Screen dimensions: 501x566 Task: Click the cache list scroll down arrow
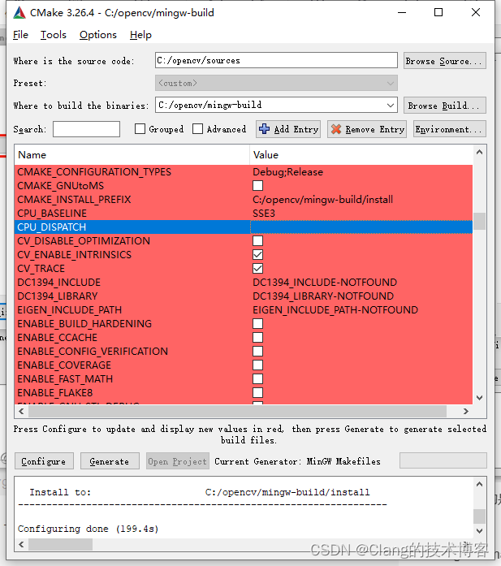(479, 397)
